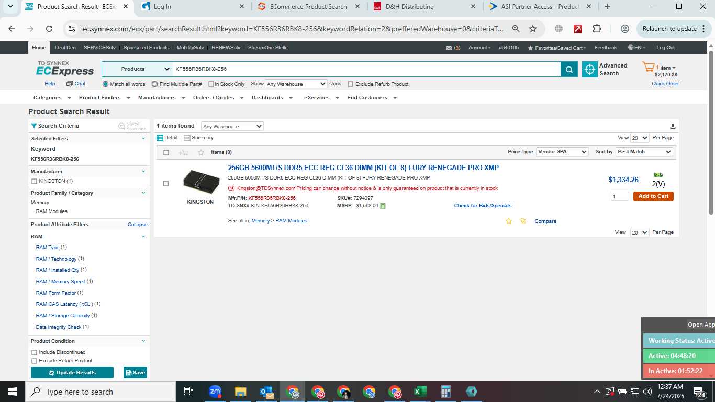Select Match all words radio button
715x402 pixels.
pos(105,84)
